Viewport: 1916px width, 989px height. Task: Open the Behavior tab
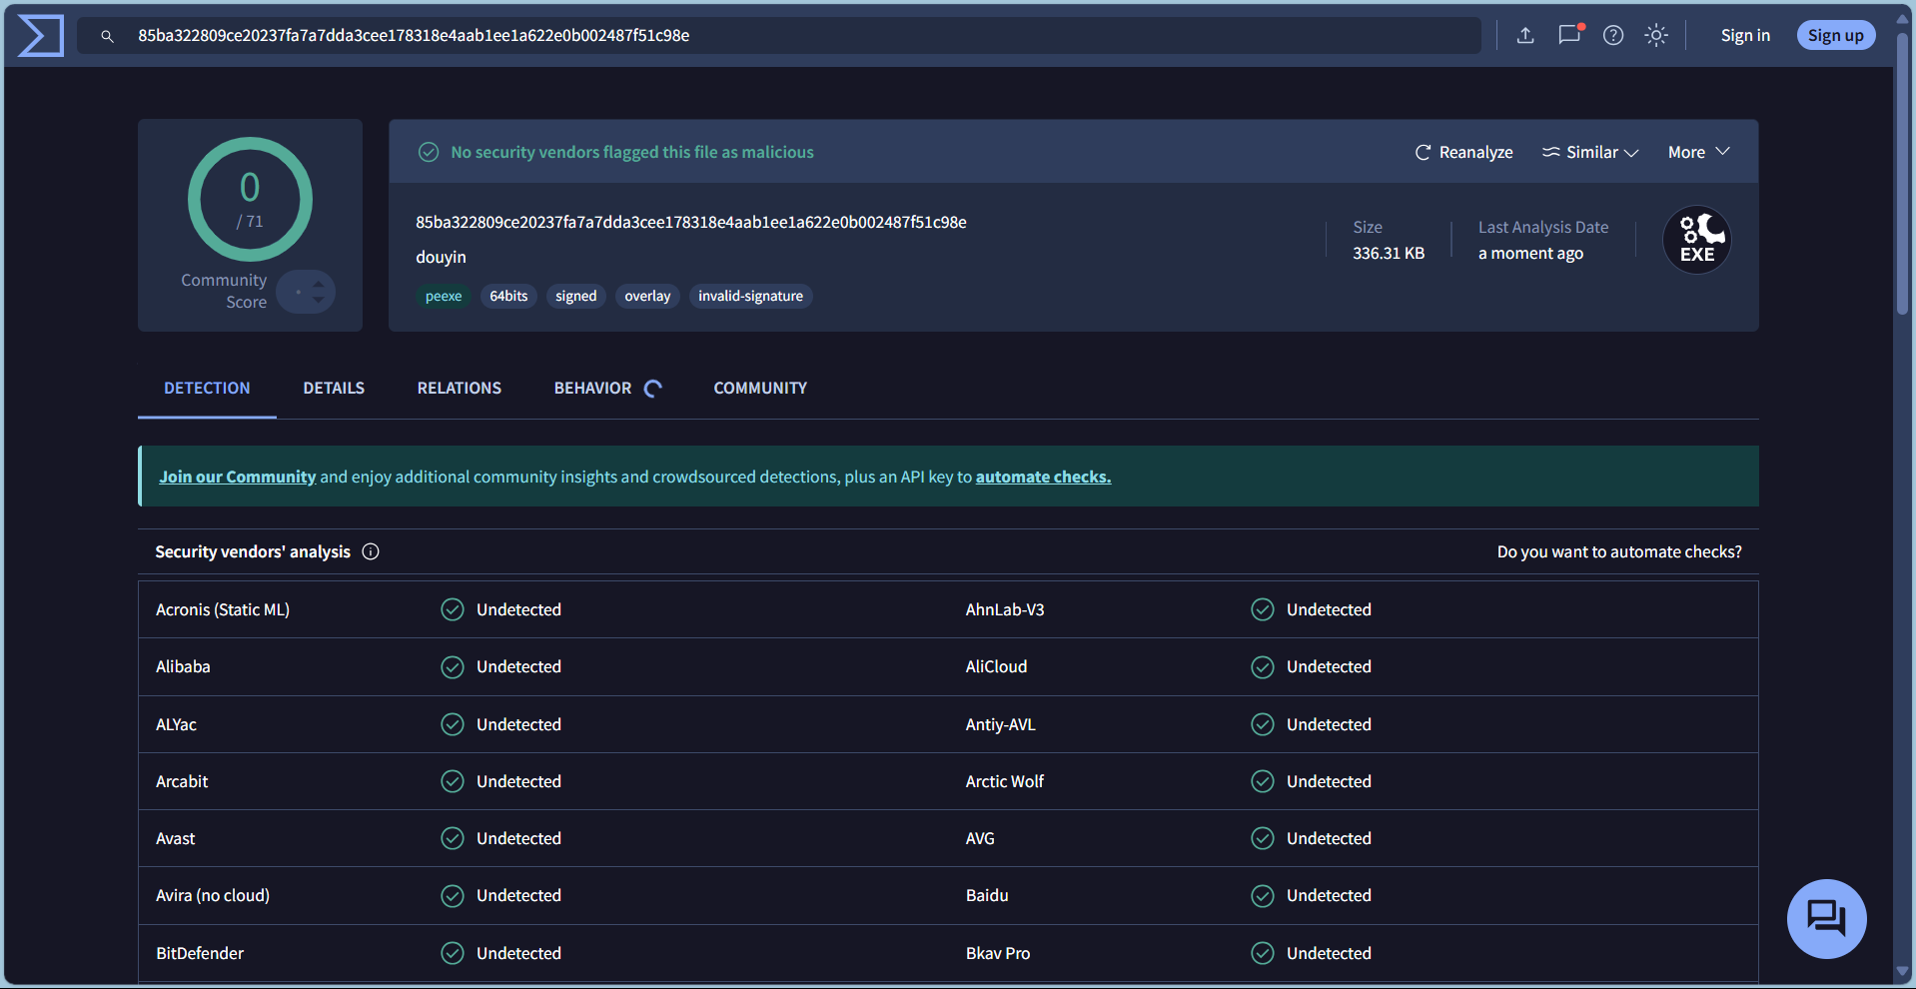point(592,388)
